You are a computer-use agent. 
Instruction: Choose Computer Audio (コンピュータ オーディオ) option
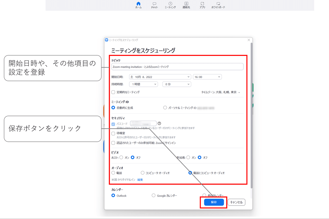coord(143,173)
